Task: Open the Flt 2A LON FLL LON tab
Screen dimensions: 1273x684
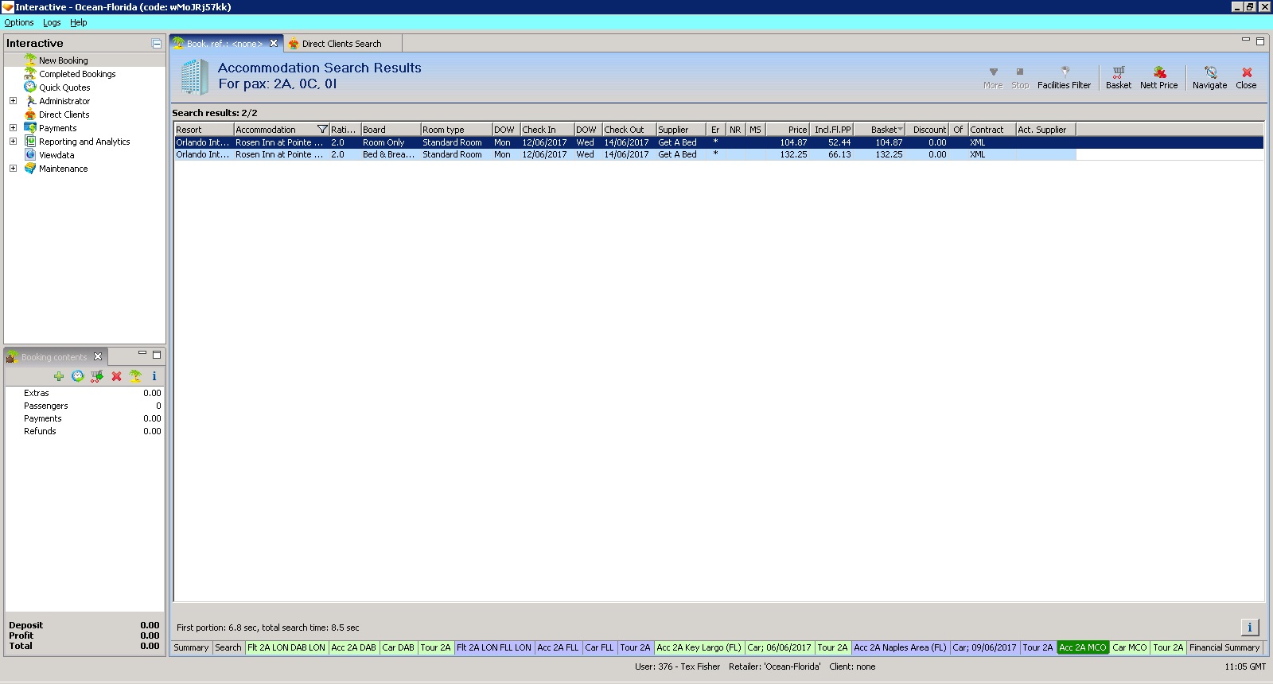Action: 494,647
